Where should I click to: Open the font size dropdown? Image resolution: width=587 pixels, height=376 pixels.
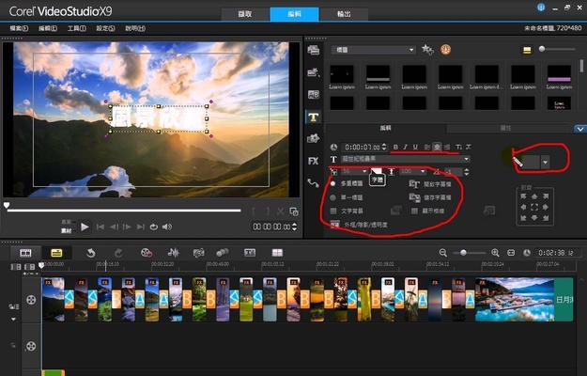354,171
